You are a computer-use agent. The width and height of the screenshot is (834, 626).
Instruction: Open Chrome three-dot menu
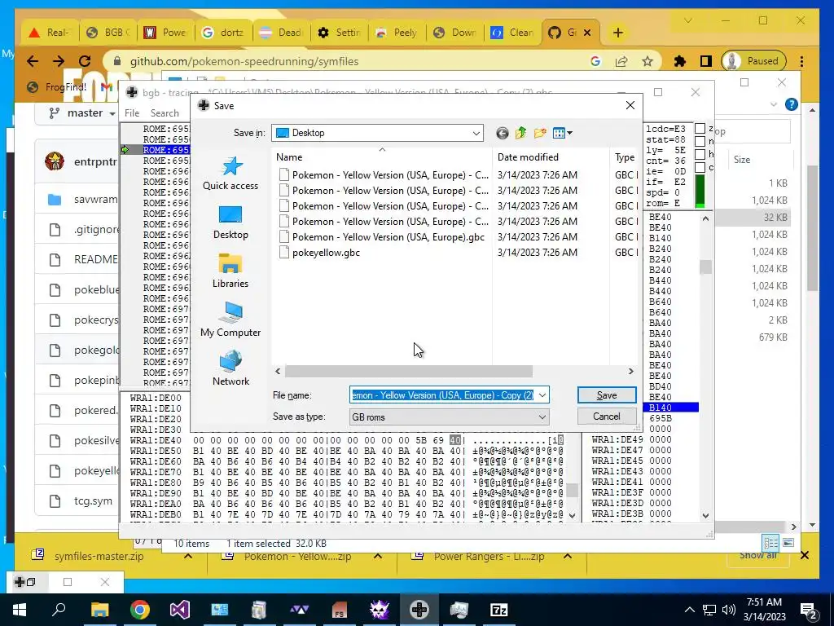801,61
